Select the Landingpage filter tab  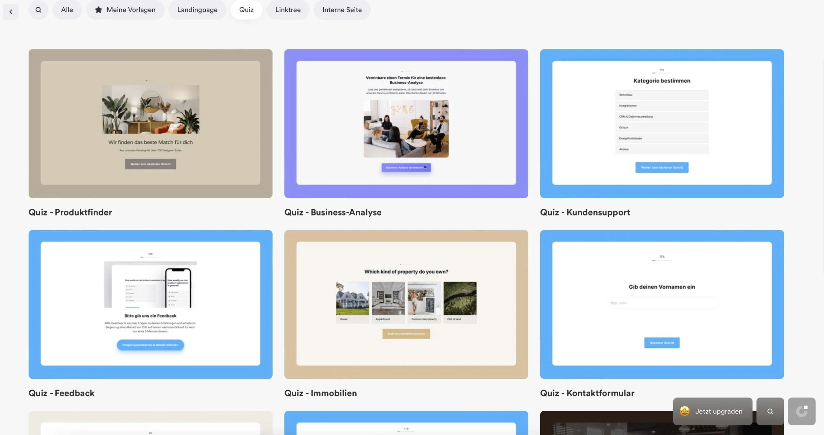[197, 10]
